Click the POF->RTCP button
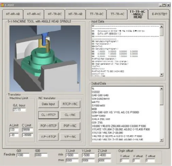Screen dimensions: 172x166 (x=48, y=126)
